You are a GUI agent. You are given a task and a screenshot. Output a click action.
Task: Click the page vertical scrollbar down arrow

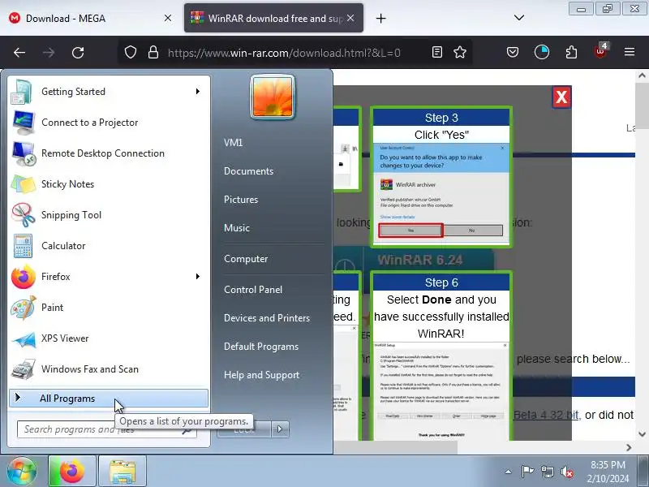642,434
